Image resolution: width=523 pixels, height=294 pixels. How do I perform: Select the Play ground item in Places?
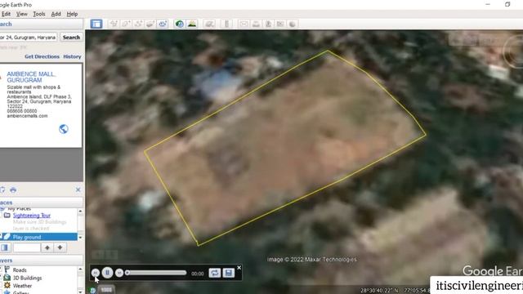click(38, 237)
